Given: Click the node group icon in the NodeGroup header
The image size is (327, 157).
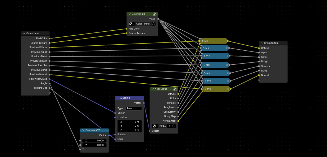Looking at the screenshot, I should pos(175,89).
